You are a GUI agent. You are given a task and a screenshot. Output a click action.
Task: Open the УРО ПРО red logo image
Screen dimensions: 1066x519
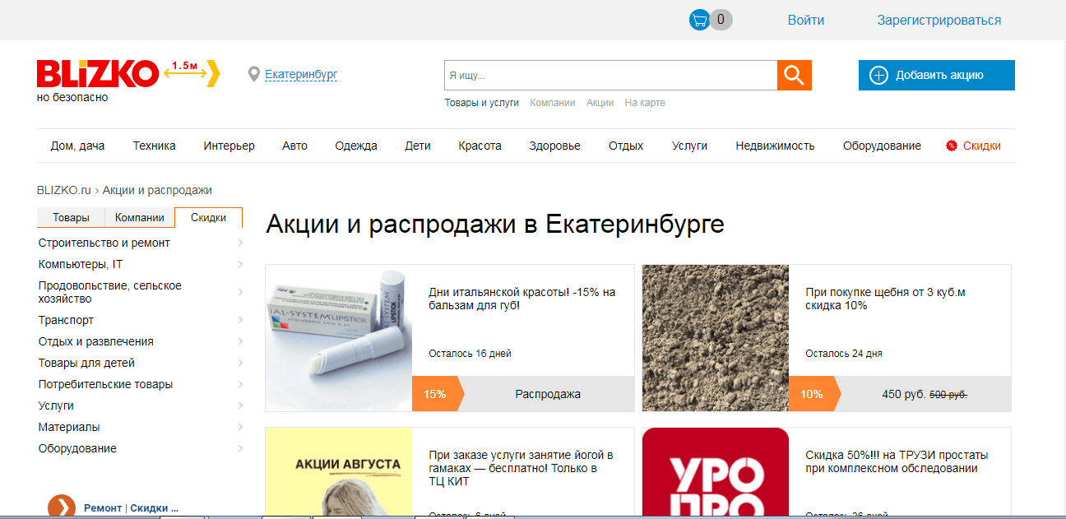(716, 473)
